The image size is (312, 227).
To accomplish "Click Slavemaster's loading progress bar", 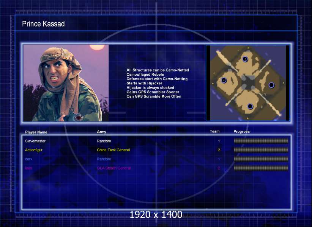I will pyautogui.click(x=261, y=141).
